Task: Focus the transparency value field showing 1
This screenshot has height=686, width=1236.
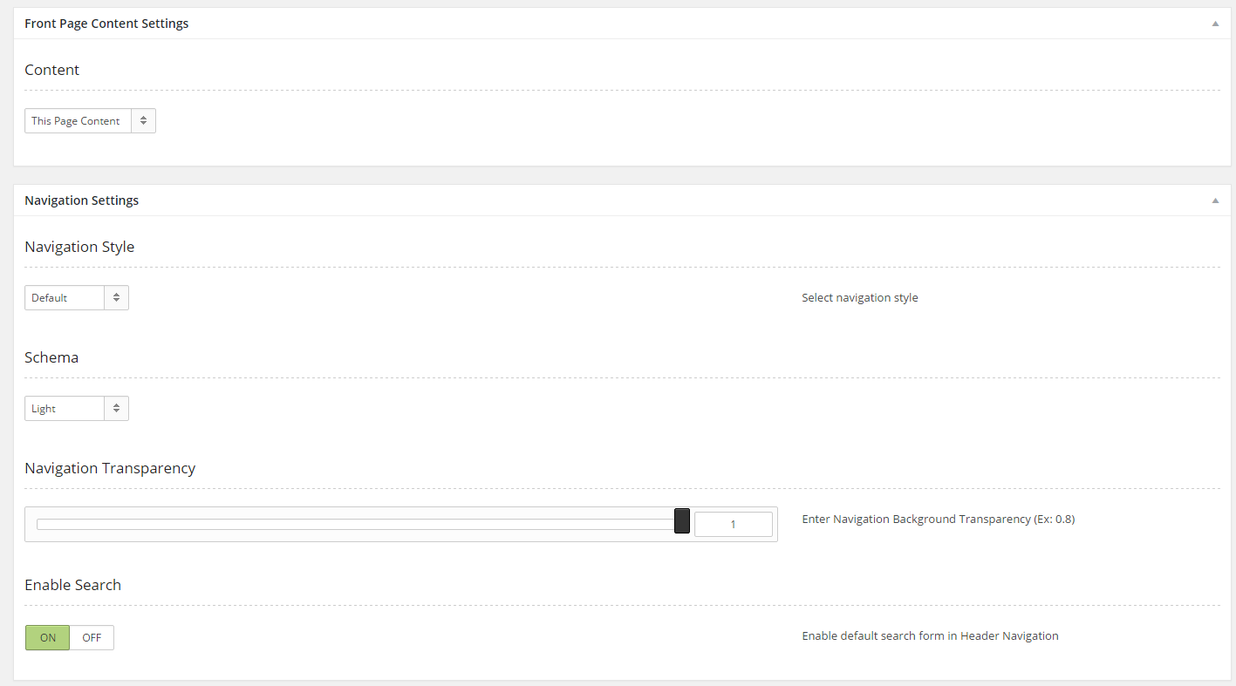Action: coord(733,525)
